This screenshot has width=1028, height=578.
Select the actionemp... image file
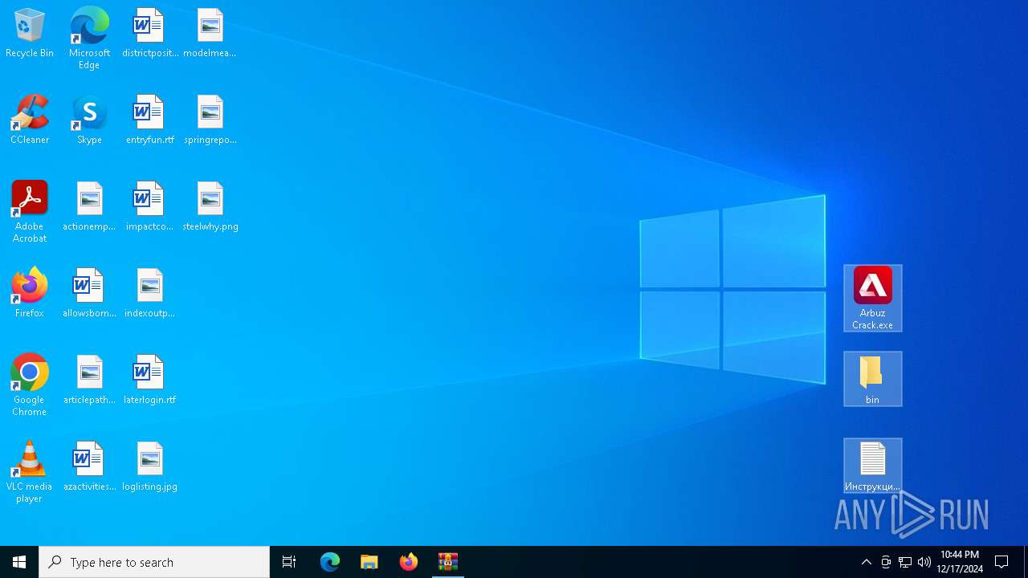(x=89, y=207)
